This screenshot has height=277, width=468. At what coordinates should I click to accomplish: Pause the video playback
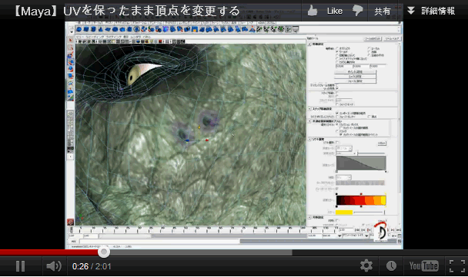[20, 266]
